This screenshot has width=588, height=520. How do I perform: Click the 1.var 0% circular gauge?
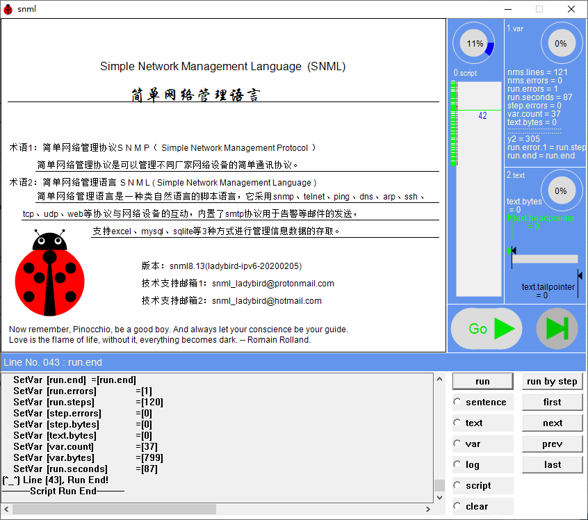click(560, 44)
